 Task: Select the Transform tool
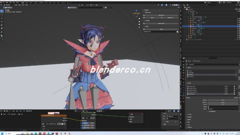point(2,28)
